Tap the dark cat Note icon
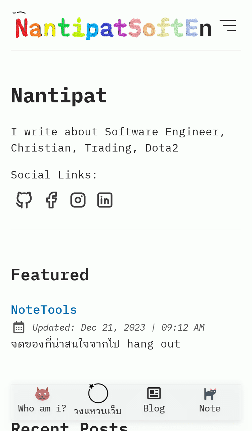The width and height of the screenshot is (252, 431). pos(210,394)
